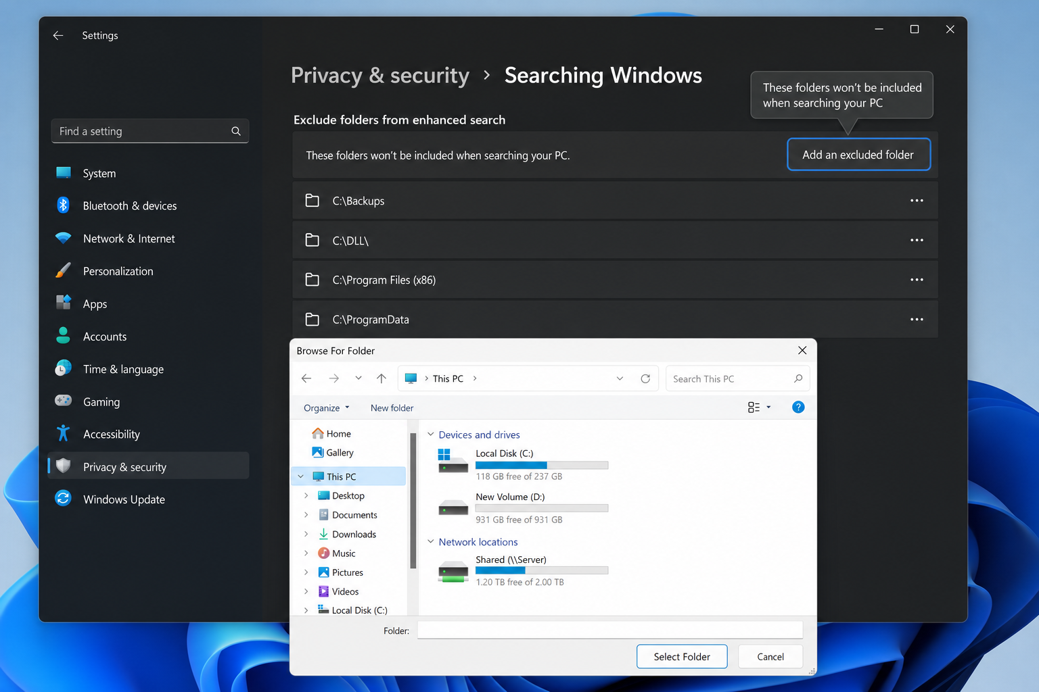Open Gaming controller icon

pyautogui.click(x=64, y=401)
